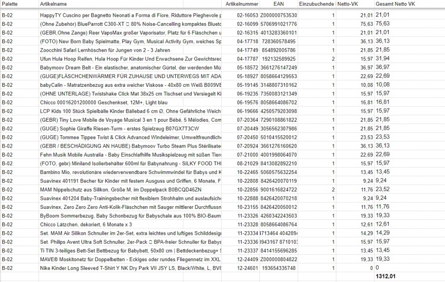This screenshot has height=282, width=445.
Task: Click the Zoocchini Safari Lernhöschen name cell
Action: (x=105, y=50)
